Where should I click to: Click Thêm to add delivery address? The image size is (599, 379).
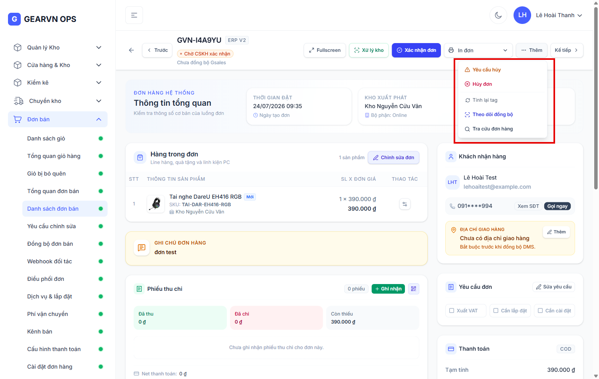pyautogui.click(x=556, y=232)
